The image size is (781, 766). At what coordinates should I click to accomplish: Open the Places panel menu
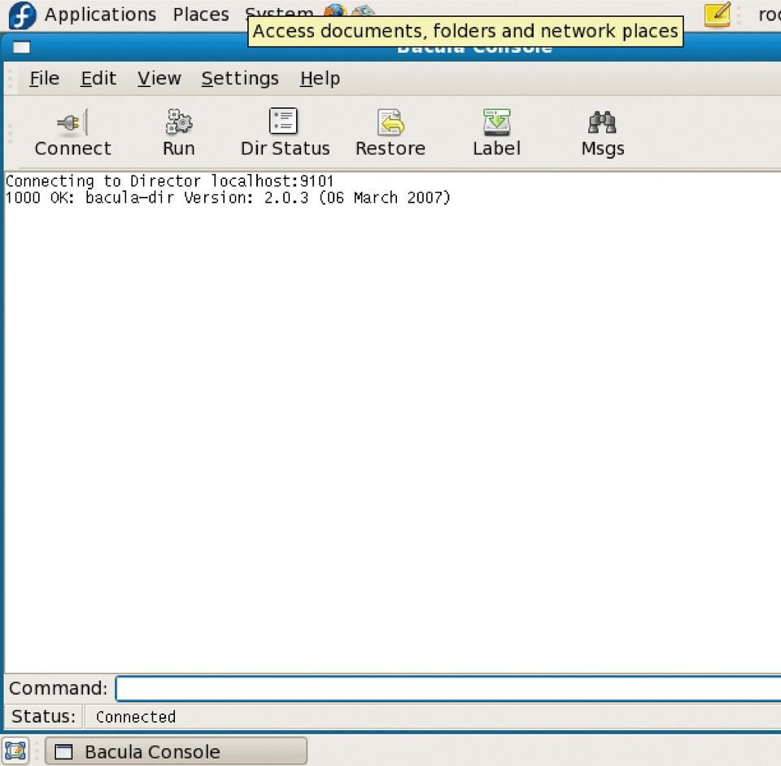pos(201,15)
